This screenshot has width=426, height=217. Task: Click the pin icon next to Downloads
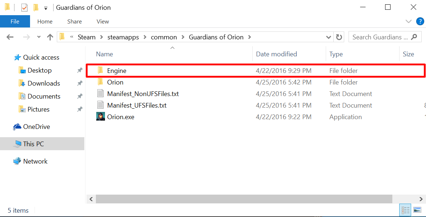coord(80,83)
